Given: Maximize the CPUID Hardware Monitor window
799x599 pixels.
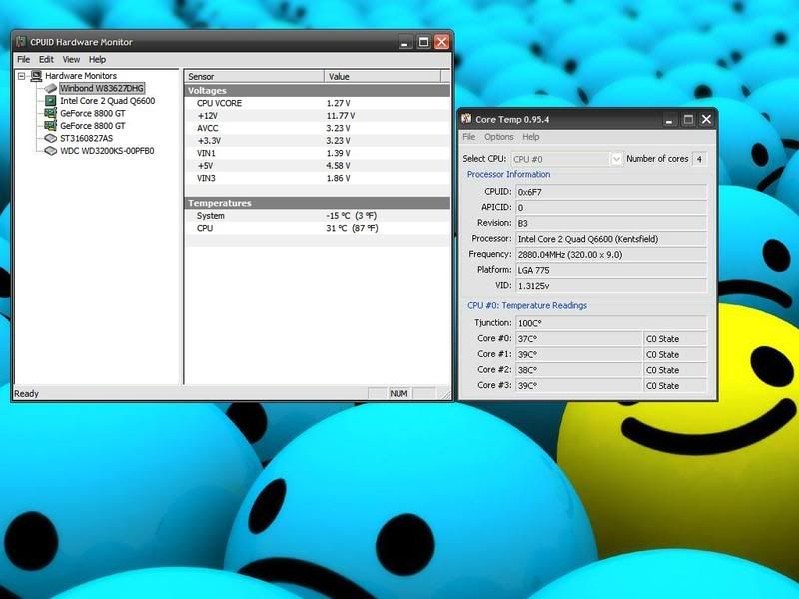Looking at the screenshot, I should [423, 42].
